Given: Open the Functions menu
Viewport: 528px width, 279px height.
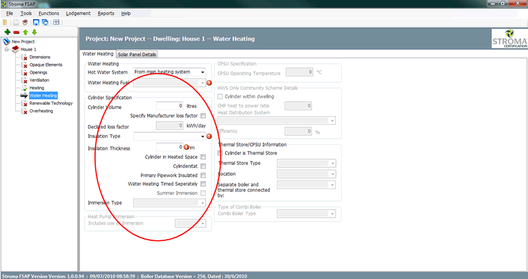Looking at the screenshot, I should coord(49,14).
